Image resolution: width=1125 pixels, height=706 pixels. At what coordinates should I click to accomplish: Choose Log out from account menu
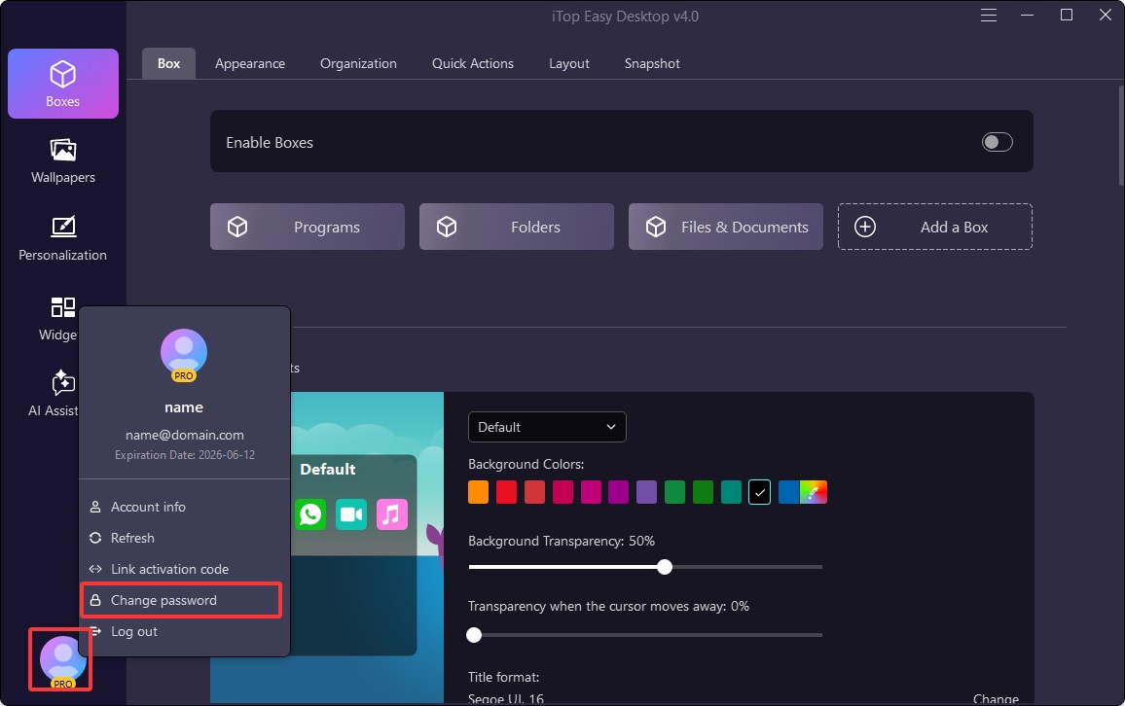pyautogui.click(x=134, y=631)
